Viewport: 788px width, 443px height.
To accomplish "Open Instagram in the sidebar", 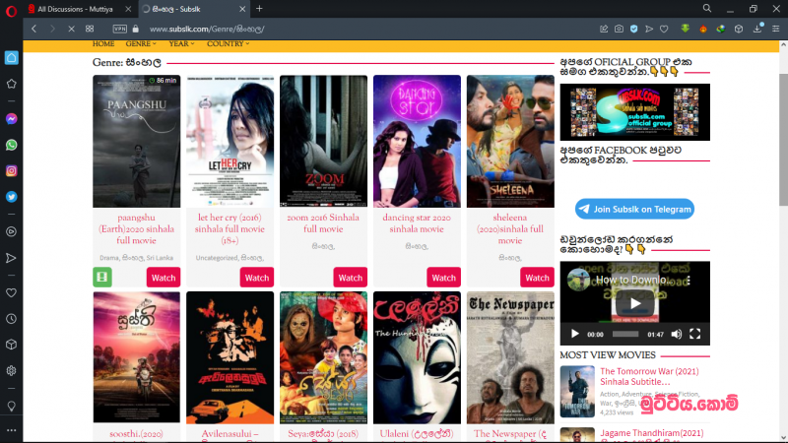I will click(11, 171).
